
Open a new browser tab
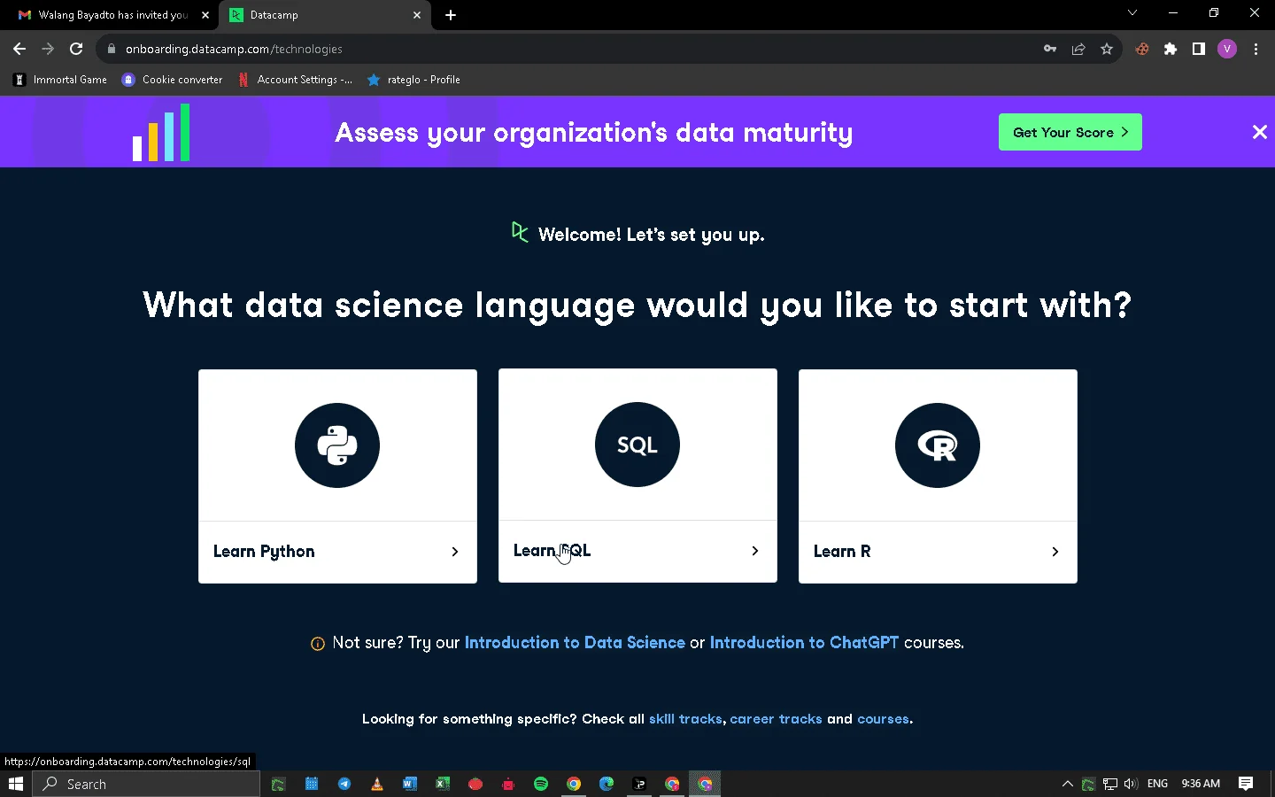pyautogui.click(x=451, y=15)
